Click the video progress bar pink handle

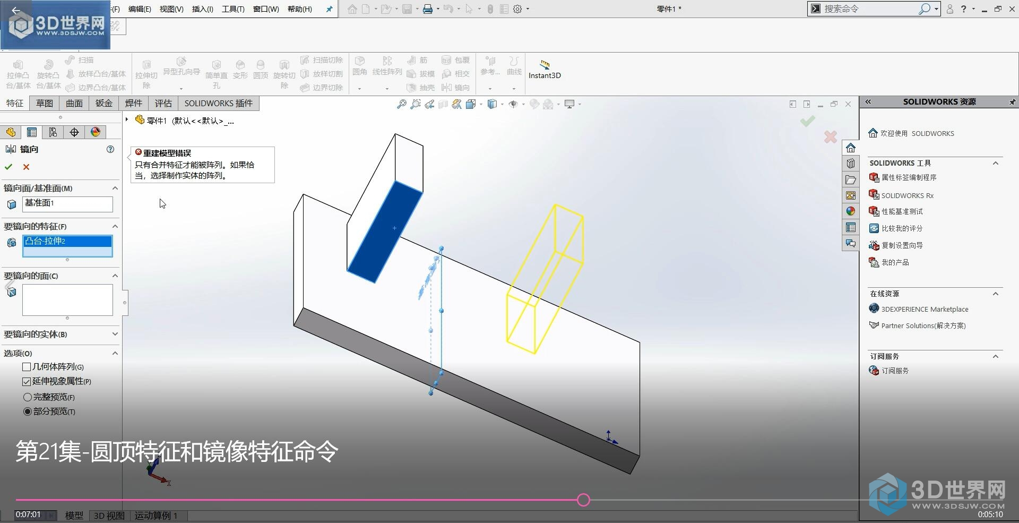tap(583, 500)
